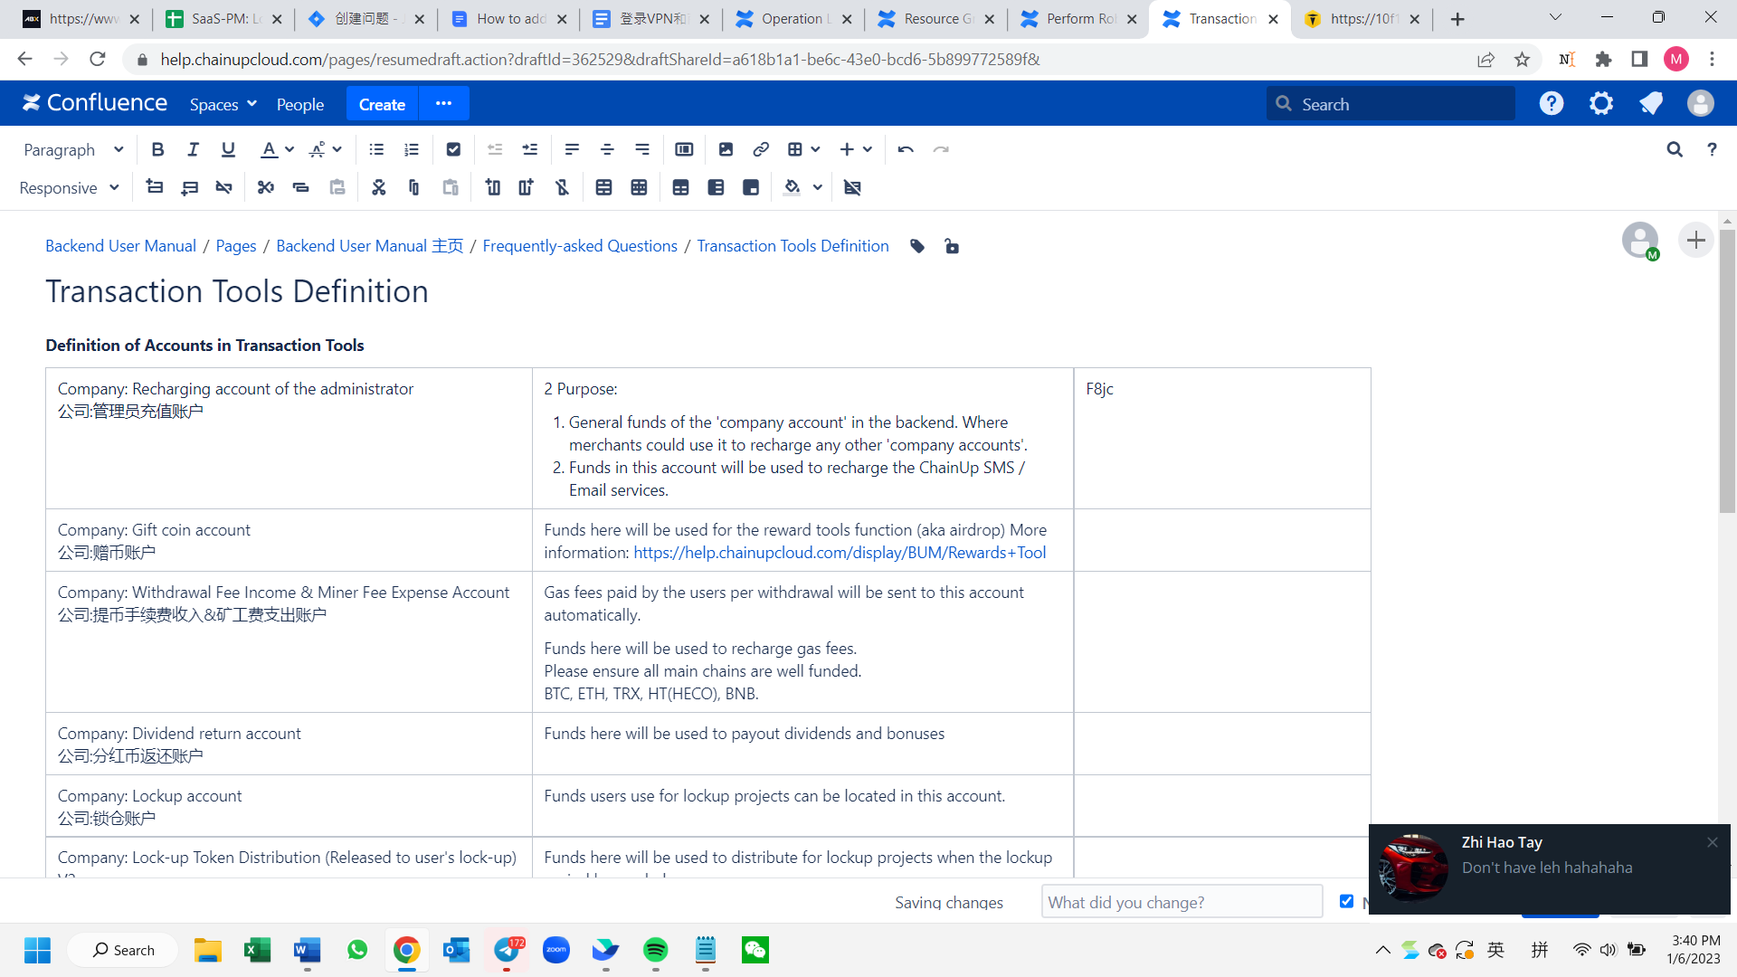1737x977 pixels.
Task: Insert column before icon
Action: (492, 187)
